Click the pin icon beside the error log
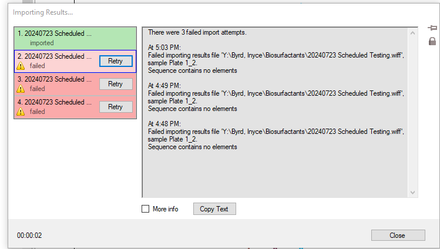This screenshot has height=249, width=440. tap(432, 28)
